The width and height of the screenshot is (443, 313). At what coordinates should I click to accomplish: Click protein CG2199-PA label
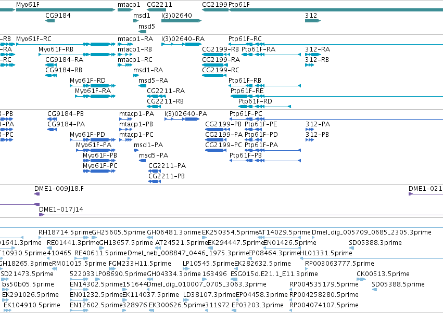coord(224,135)
